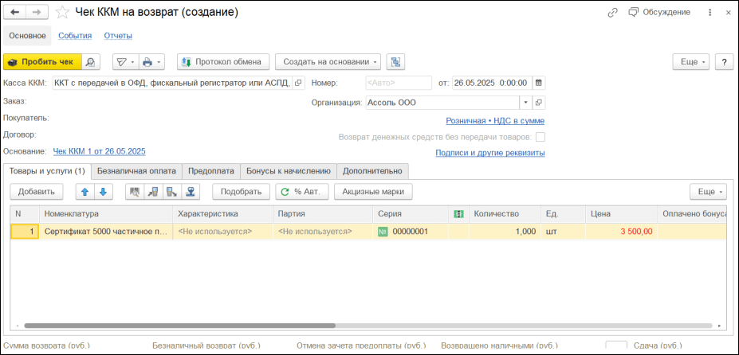
Task: Open the Чек ККМ 1 от 26.05.2025 link
Action: (x=99, y=151)
